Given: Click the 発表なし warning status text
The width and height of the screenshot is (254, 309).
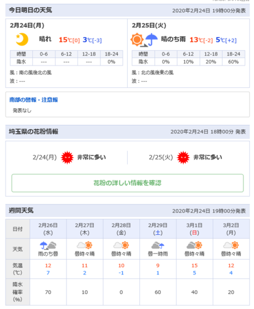Looking at the screenshot, I should pos(22,111).
